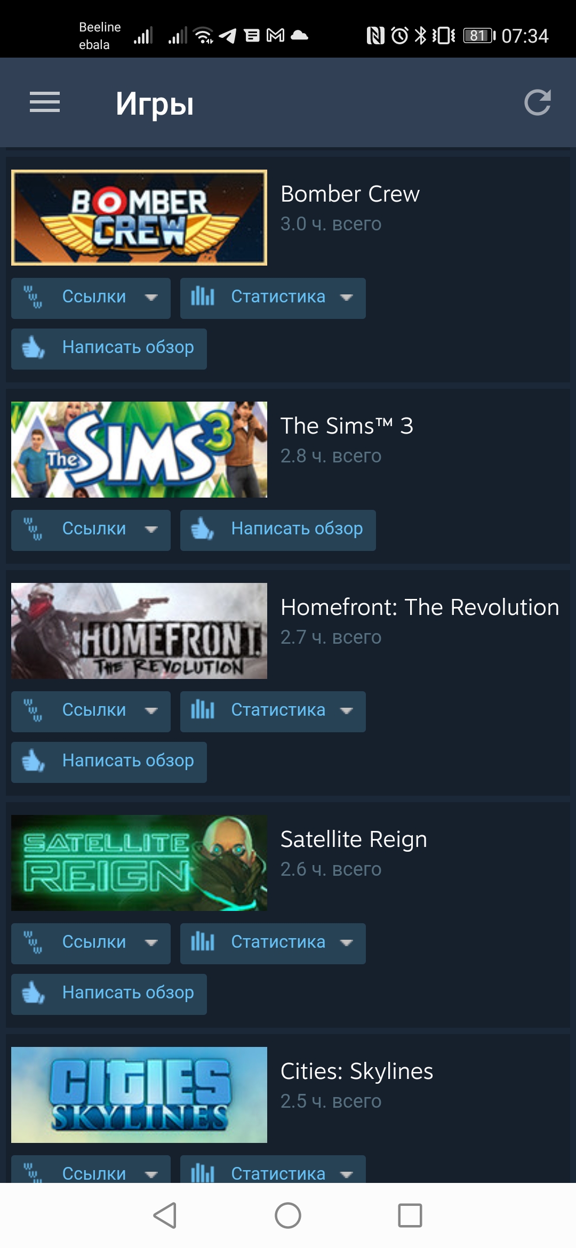Viewport: 576px width, 1248px height.
Task: Click Написать обзор under Satellite Reign
Action: [109, 994]
